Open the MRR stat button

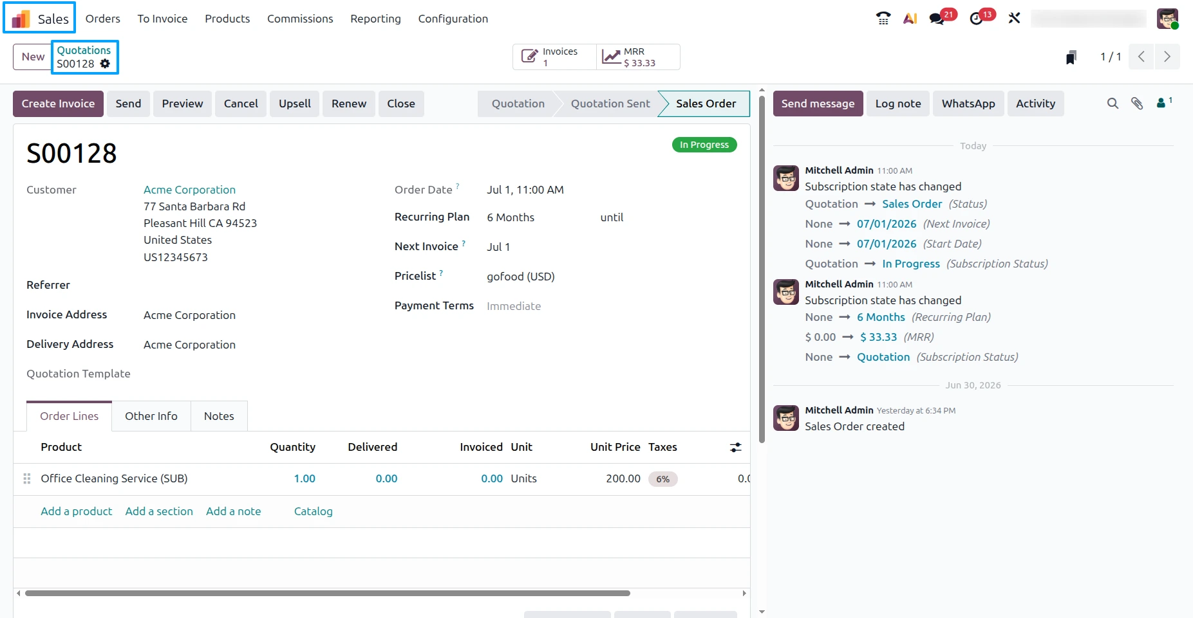tap(638, 57)
